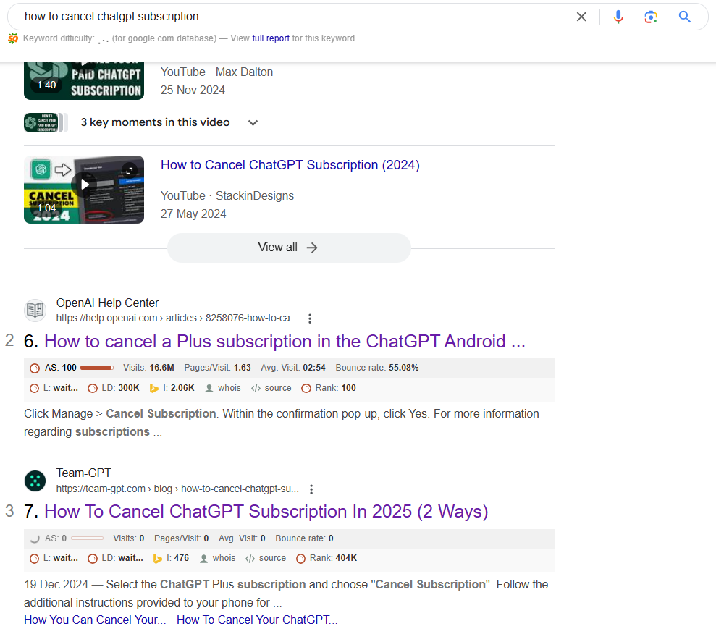716x642 pixels.
Task: Click the help.openai.com URL breadcrumb
Action: [177, 318]
